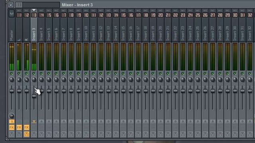The image size is (255, 143).
Task: Click the pan knob on Insert 14
Action: pos(116,79)
